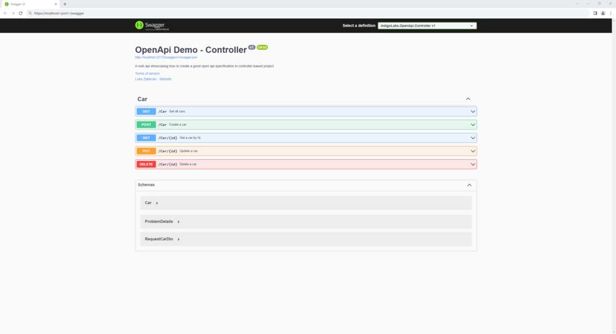
Task: Toggle the browser side panel icon
Action: (595, 13)
